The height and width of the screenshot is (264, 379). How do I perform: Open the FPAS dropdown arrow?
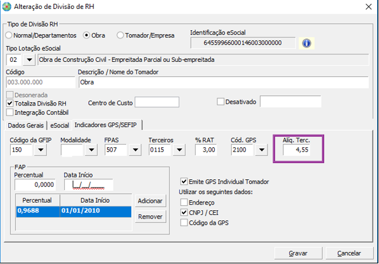pyautogui.click(x=135, y=150)
